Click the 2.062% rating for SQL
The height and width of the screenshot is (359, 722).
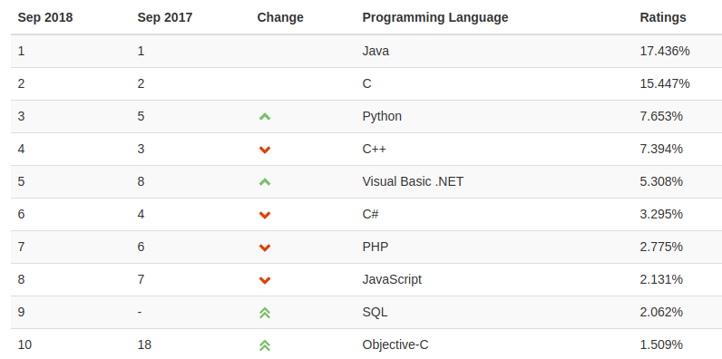[x=661, y=313]
